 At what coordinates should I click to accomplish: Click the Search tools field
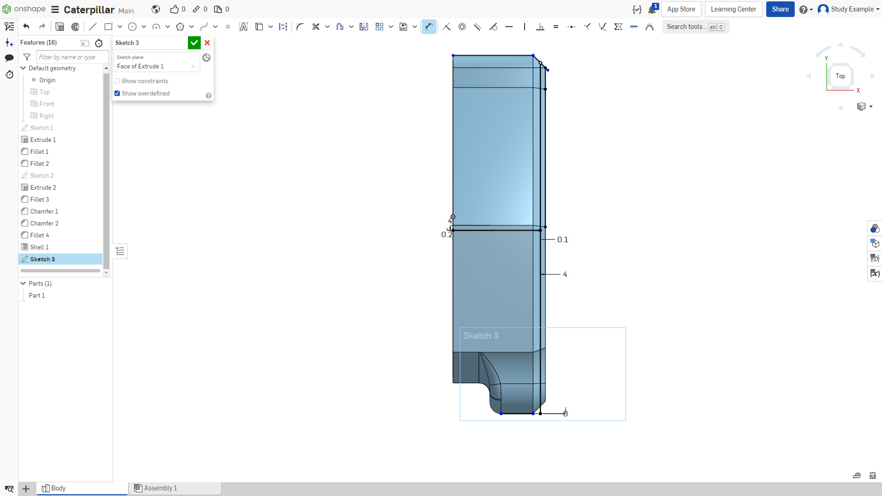(x=695, y=27)
